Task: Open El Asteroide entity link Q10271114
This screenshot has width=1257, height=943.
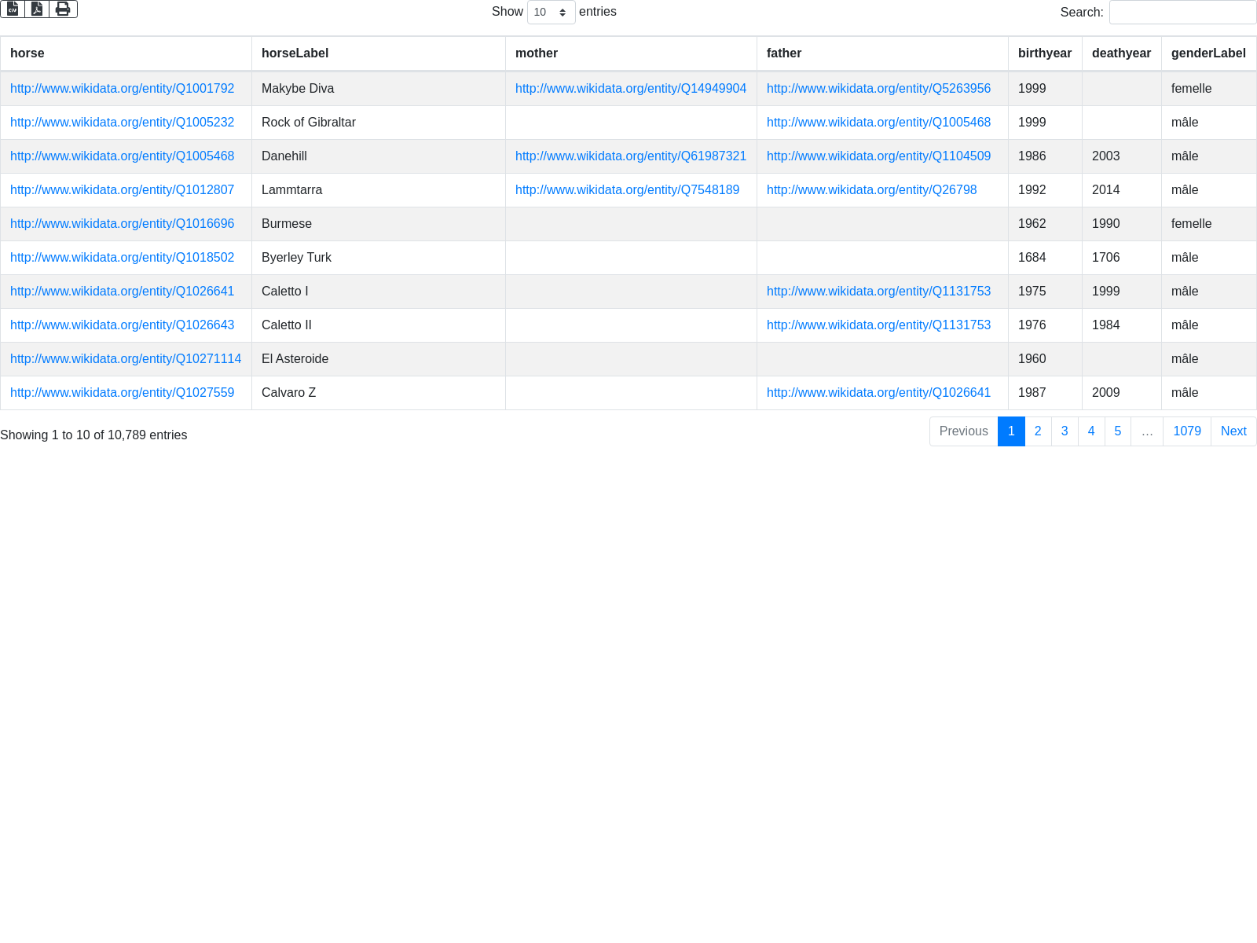Action: pyautogui.click(x=126, y=359)
